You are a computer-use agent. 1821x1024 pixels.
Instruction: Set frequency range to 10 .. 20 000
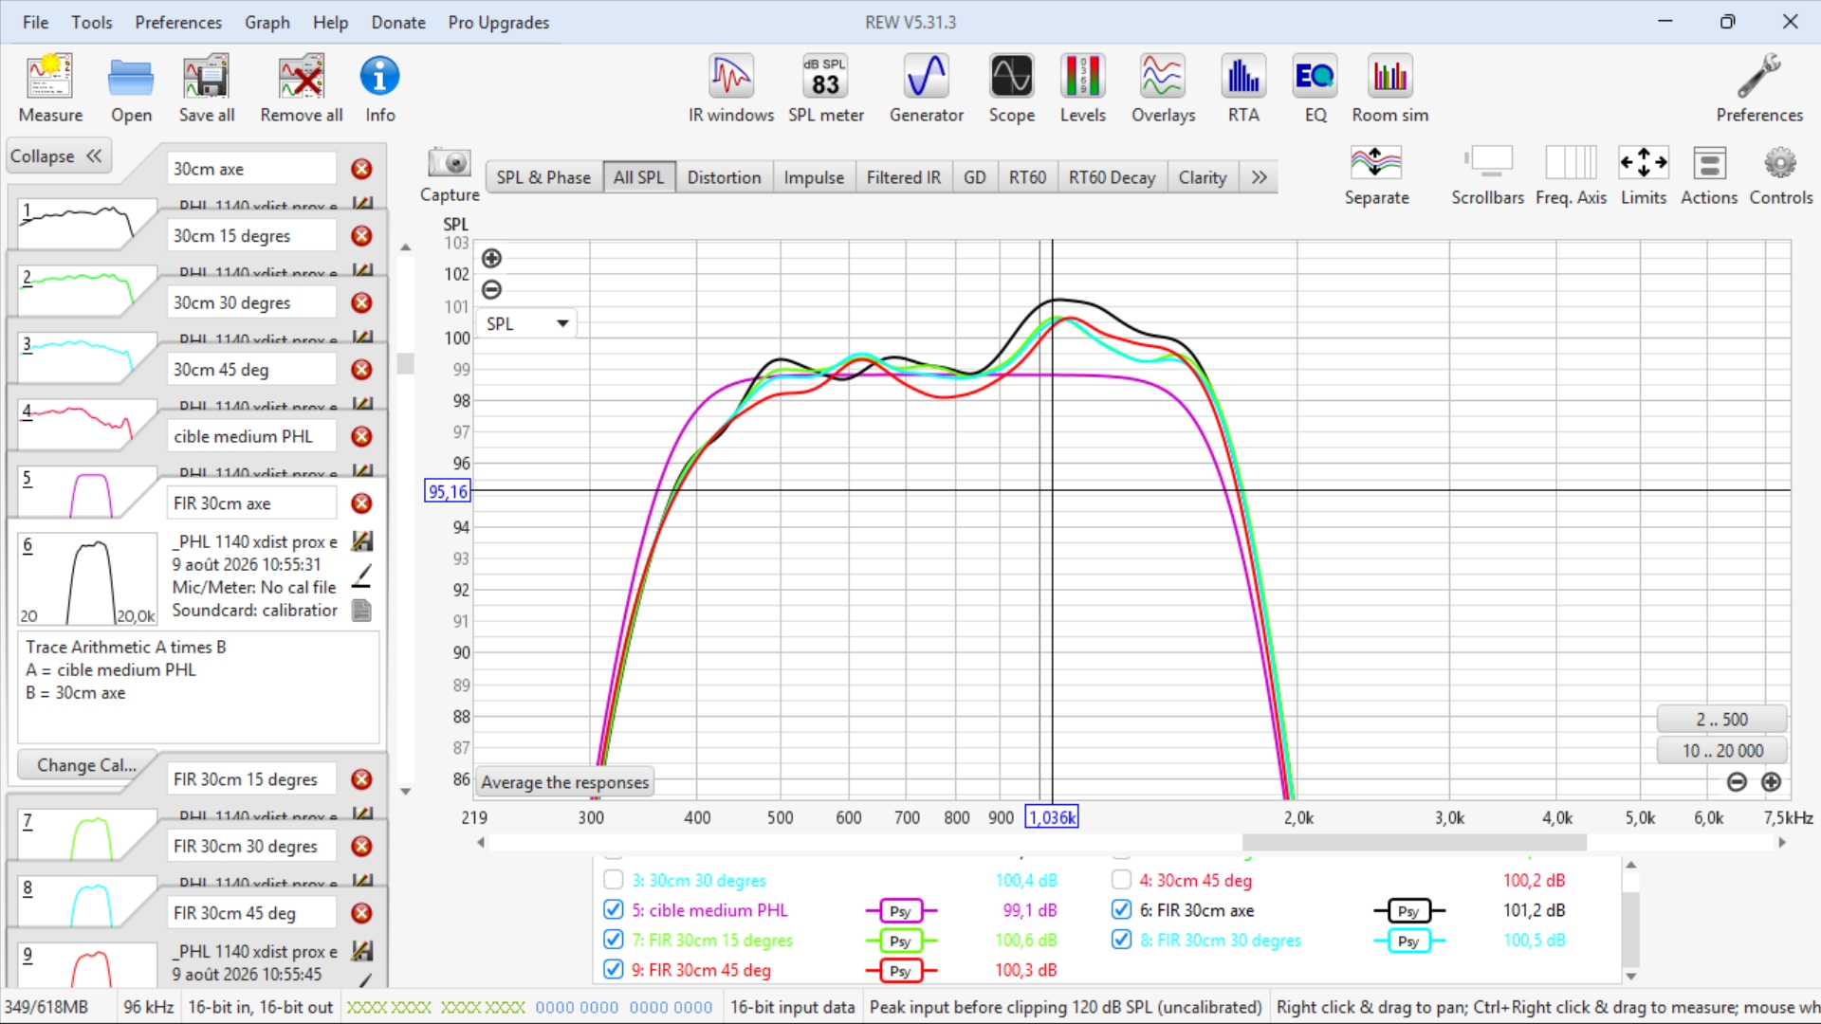point(1721,750)
